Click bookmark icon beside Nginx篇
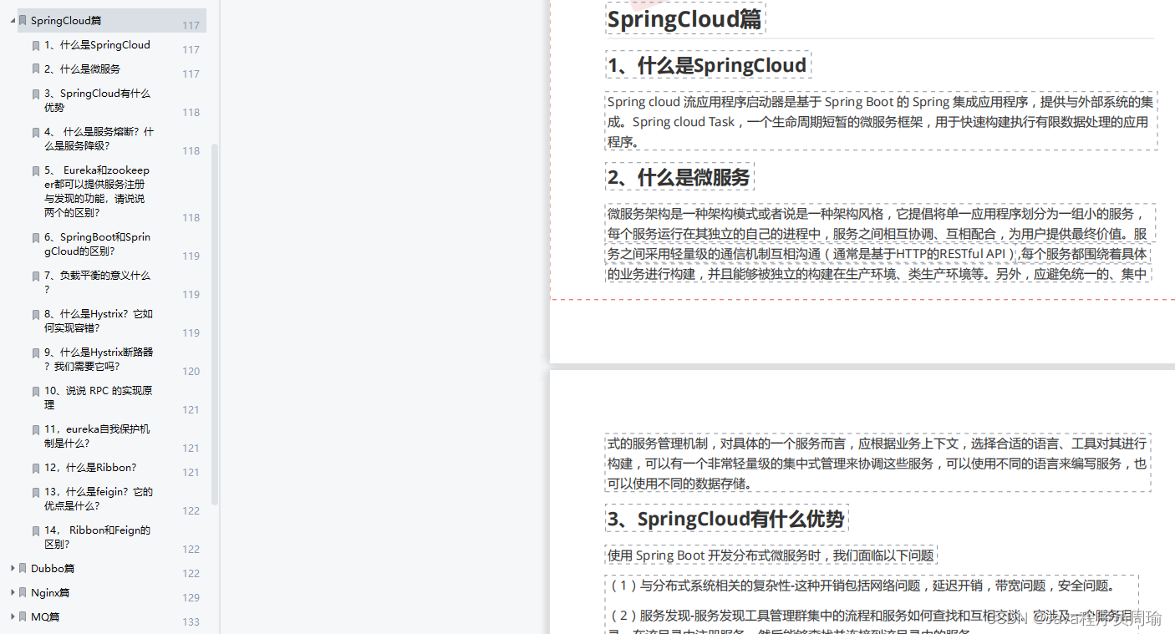The width and height of the screenshot is (1175, 634). pyautogui.click(x=23, y=592)
